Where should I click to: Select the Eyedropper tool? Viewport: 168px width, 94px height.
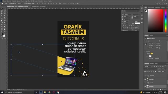coord(2,16)
